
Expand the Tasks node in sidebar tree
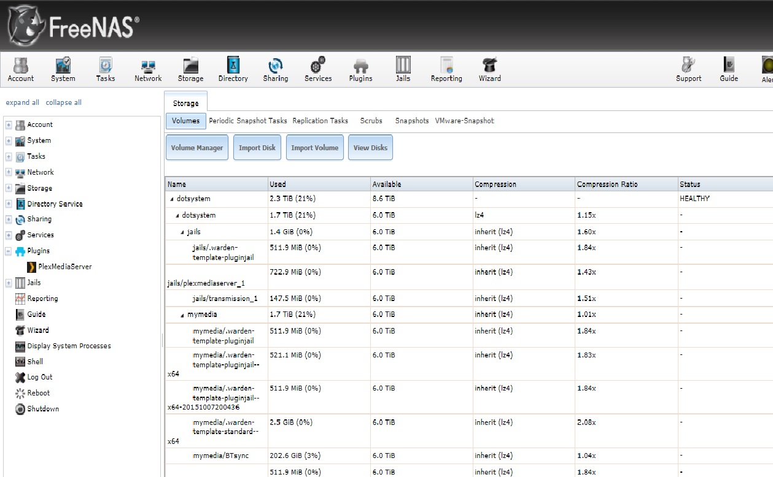tap(9, 157)
